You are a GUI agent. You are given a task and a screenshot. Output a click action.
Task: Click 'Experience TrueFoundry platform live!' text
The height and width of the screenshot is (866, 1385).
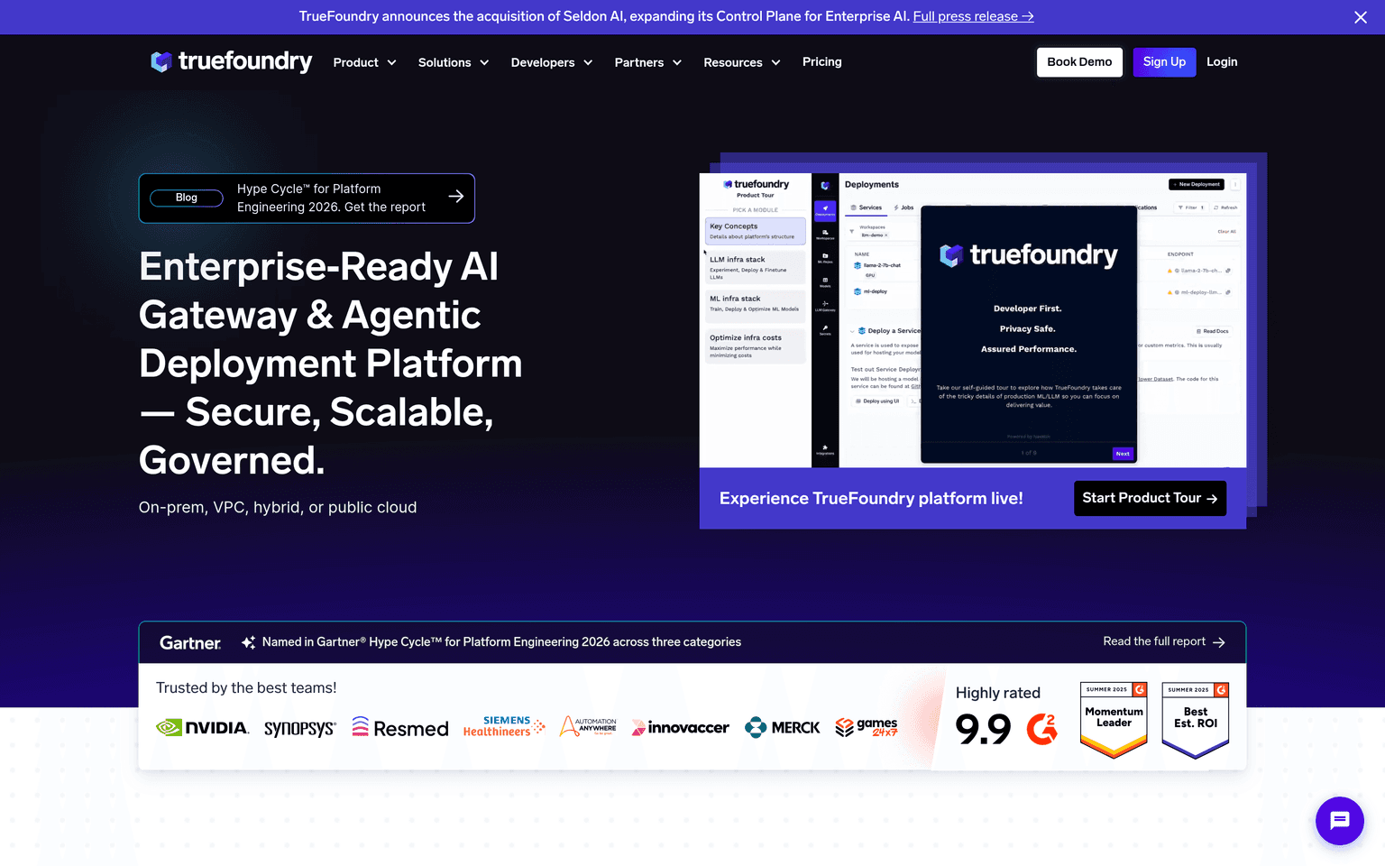(871, 498)
